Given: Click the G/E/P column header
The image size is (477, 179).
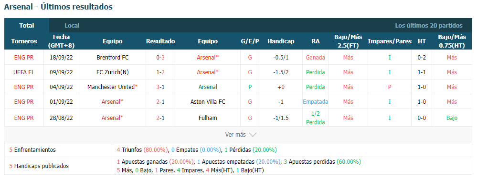Looking at the screenshot, I should pyautogui.click(x=250, y=41).
